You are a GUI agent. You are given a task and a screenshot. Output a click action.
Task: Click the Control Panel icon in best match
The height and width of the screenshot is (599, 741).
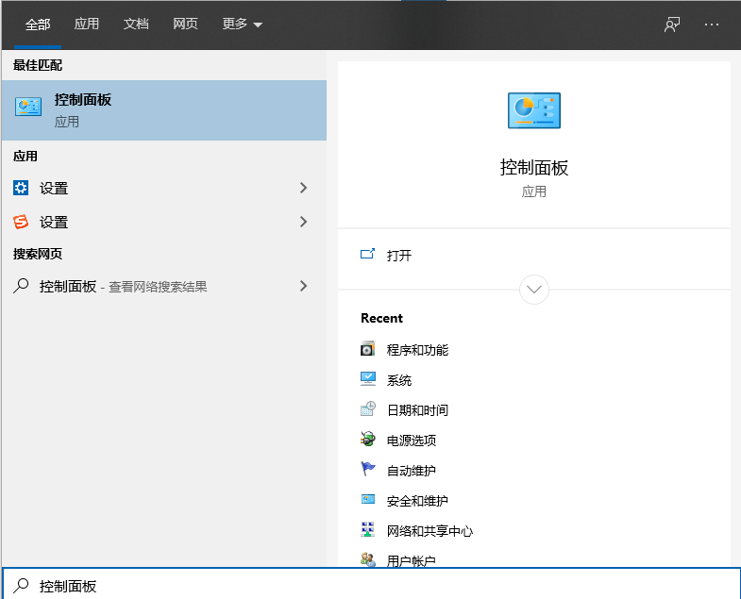click(28, 107)
